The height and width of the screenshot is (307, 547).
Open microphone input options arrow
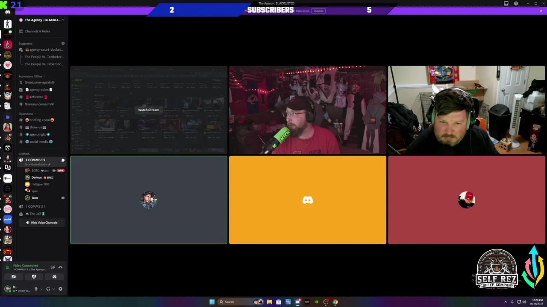(41, 289)
